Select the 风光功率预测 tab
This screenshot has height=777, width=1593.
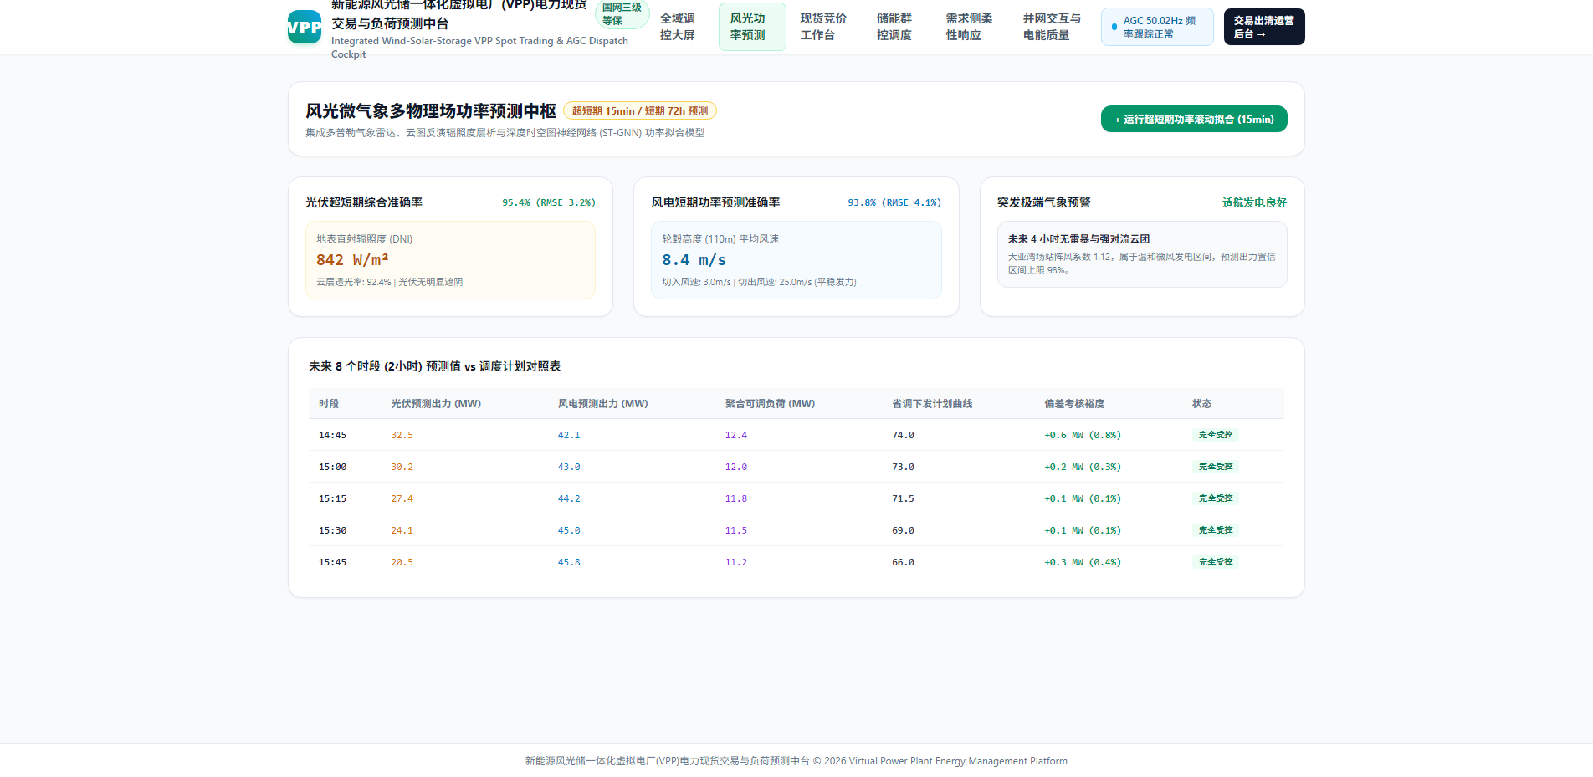click(x=752, y=27)
